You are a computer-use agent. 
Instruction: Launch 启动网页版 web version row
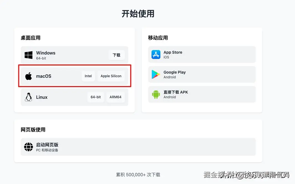(138, 147)
